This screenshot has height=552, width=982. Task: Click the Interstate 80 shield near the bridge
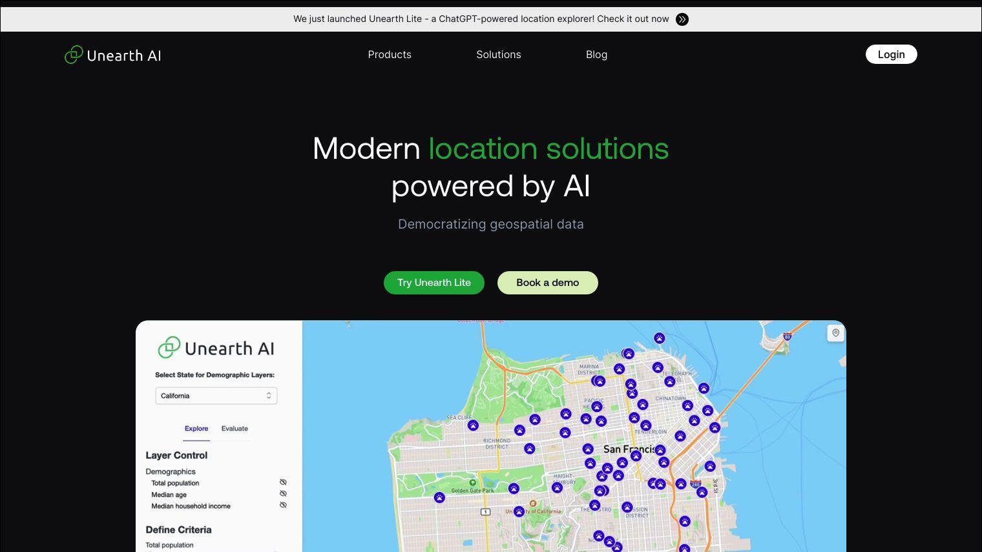tap(788, 336)
